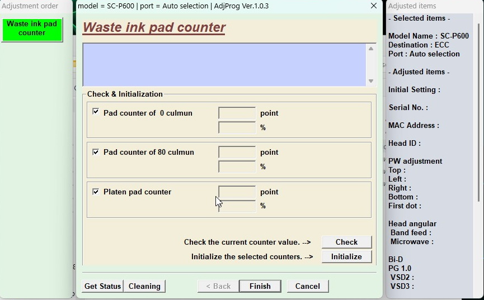The image size is (484, 300).
Task: Click inside the blue log output area
Action: tap(224, 65)
